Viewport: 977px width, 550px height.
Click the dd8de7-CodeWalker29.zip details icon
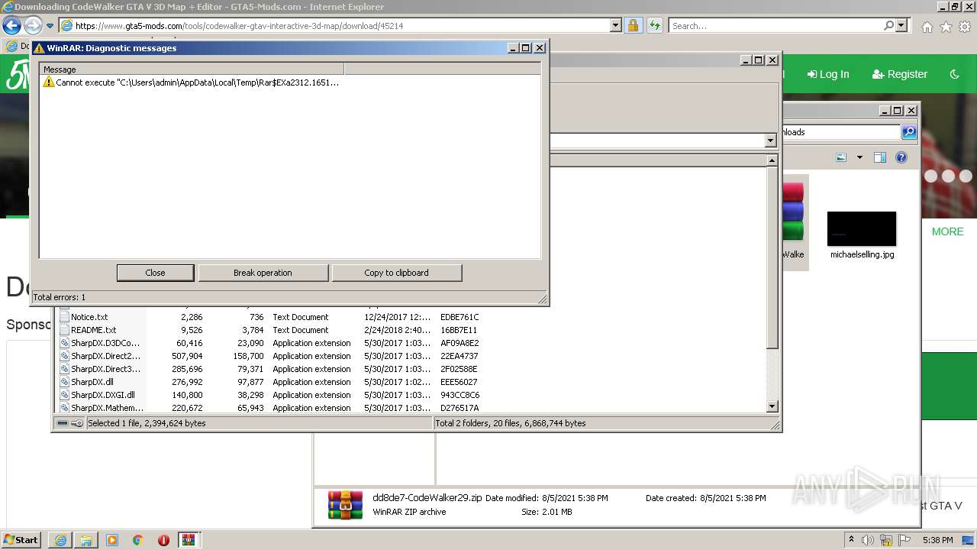[345, 505]
